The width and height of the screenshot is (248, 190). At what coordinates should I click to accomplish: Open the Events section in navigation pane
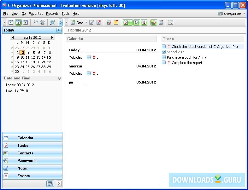click(32, 176)
